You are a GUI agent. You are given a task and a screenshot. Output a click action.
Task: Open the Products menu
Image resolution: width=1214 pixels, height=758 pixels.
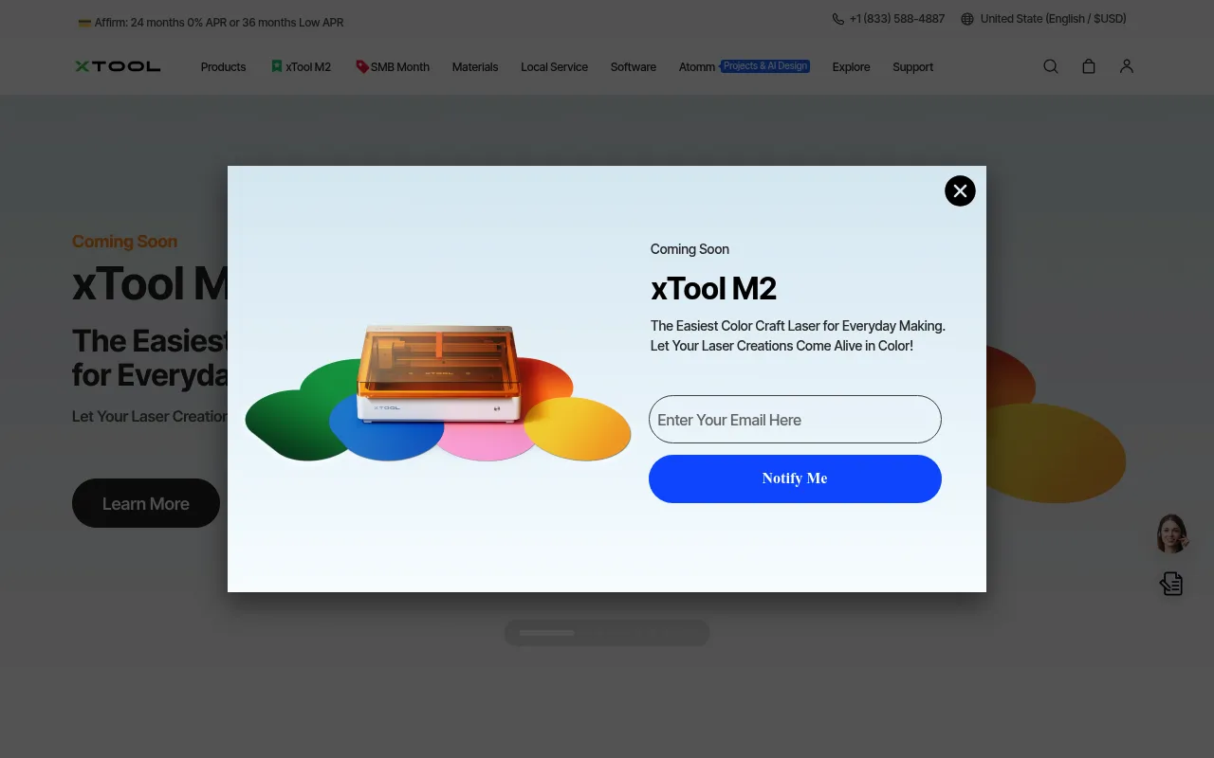pyautogui.click(x=223, y=67)
